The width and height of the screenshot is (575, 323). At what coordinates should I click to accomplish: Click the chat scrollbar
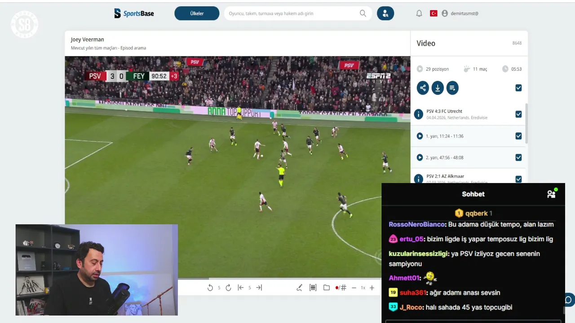pos(564,310)
